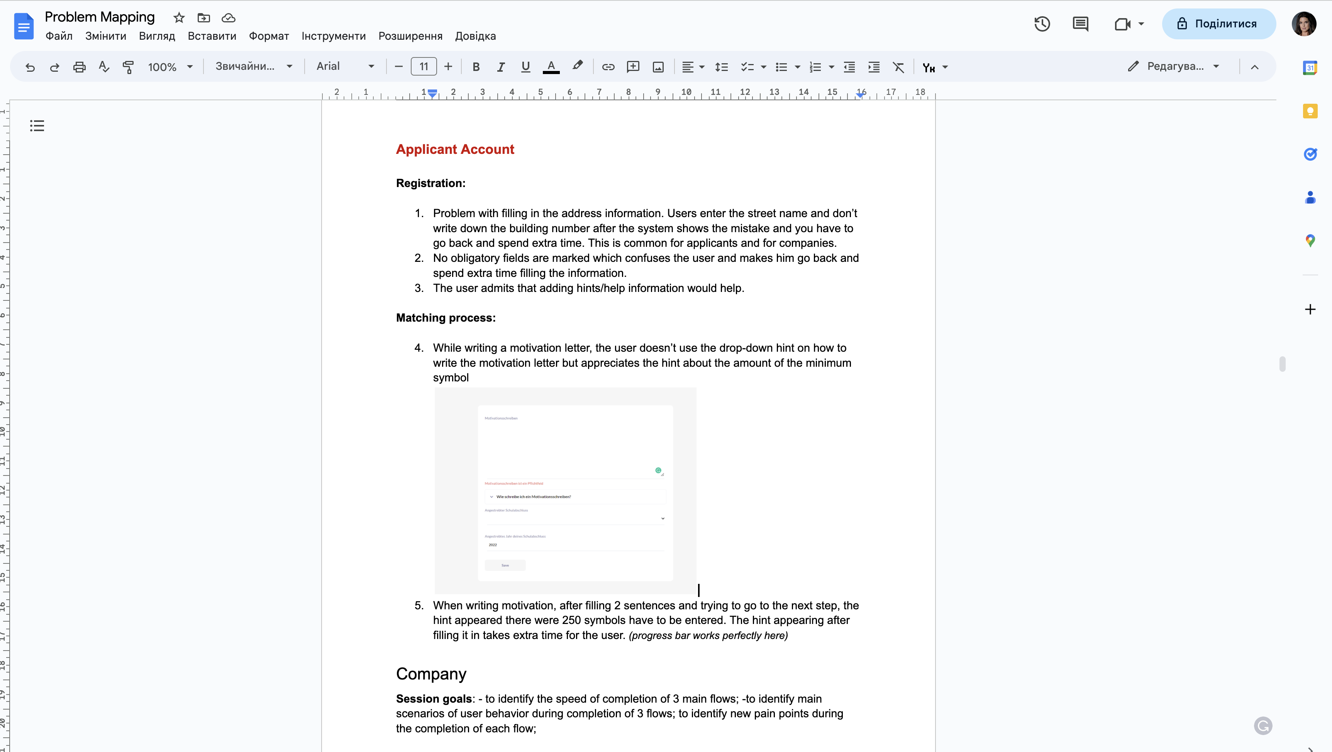Open Google Calendar side panel

(x=1310, y=67)
